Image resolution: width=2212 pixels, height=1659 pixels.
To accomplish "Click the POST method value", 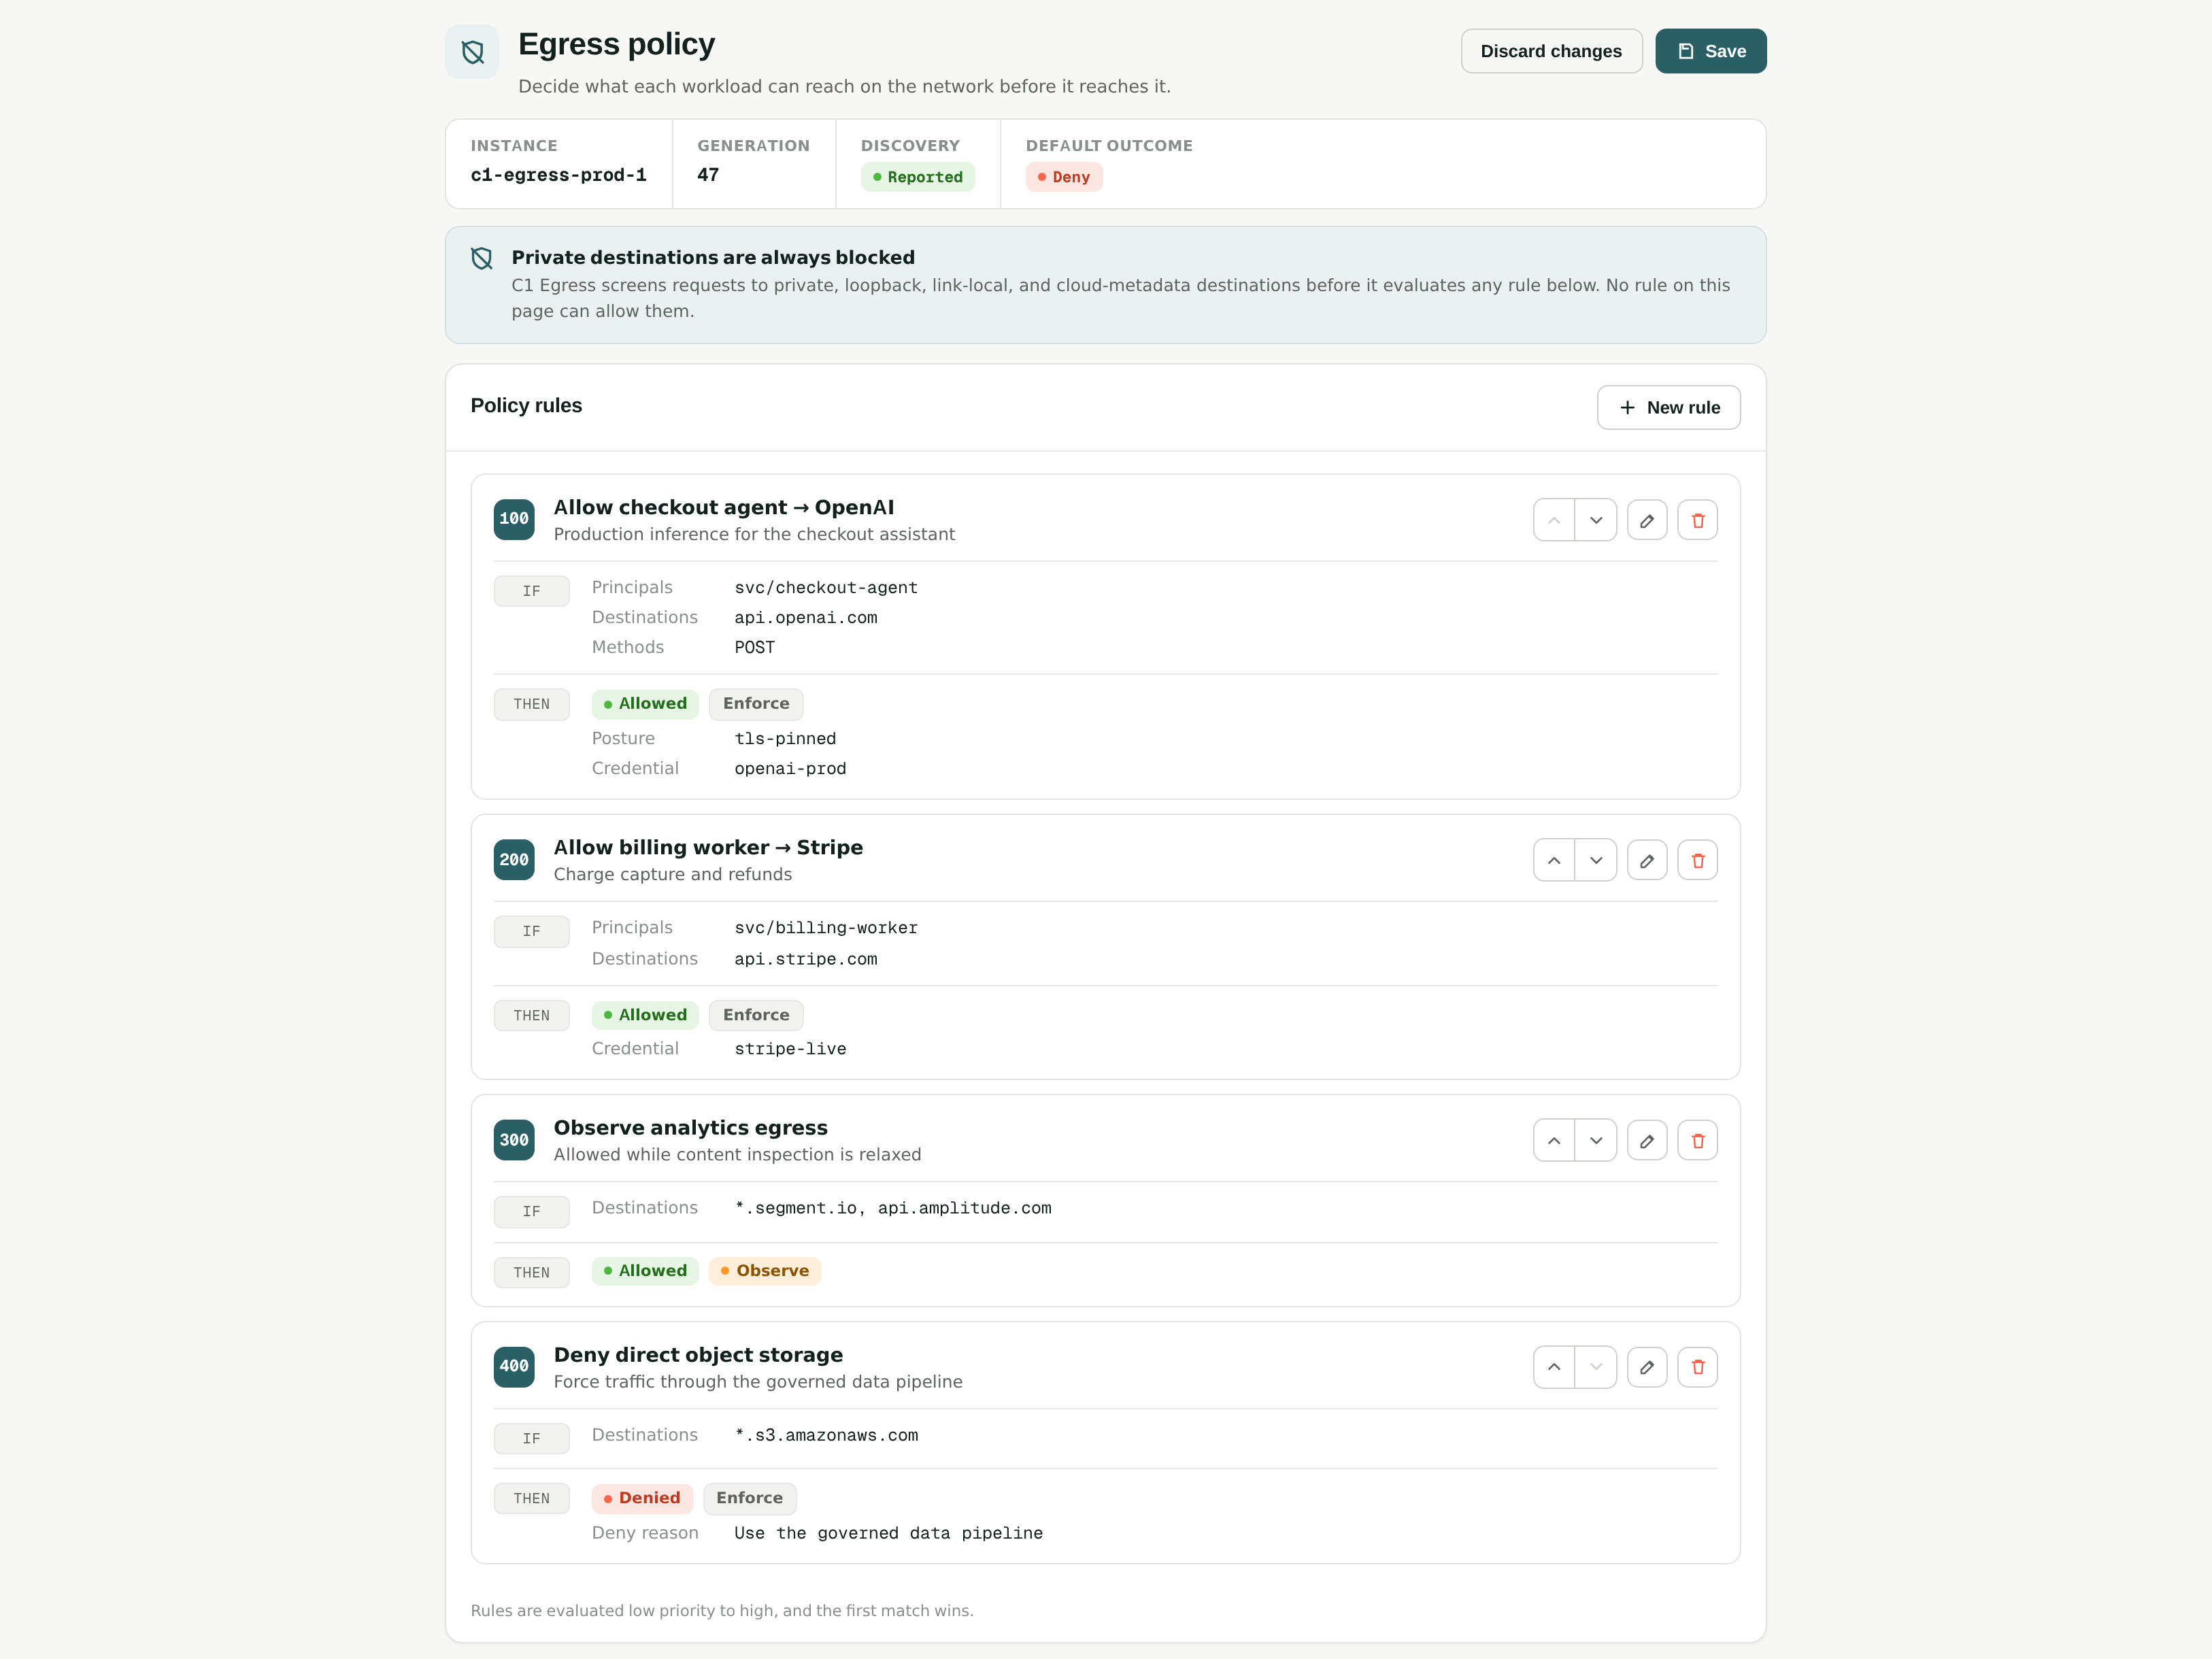I will click(x=755, y=648).
